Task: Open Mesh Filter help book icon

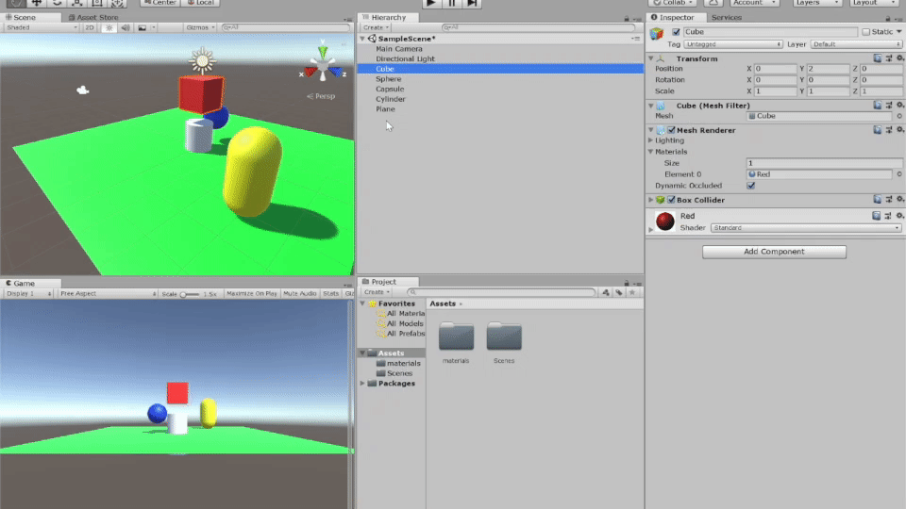Action: [877, 106]
